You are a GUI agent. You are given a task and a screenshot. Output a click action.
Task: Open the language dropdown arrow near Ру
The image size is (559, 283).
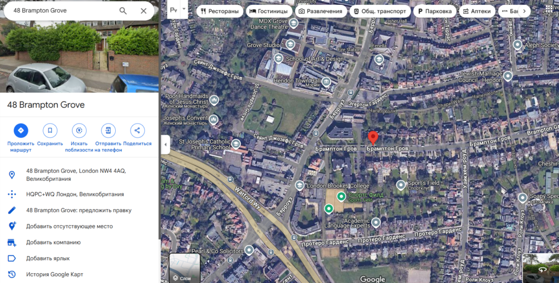click(x=185, y=9)
